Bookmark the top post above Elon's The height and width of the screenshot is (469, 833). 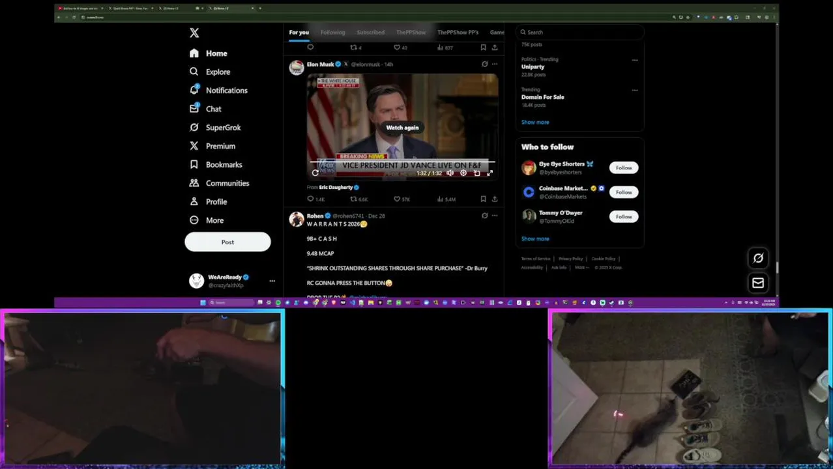[x=483, y=48]
